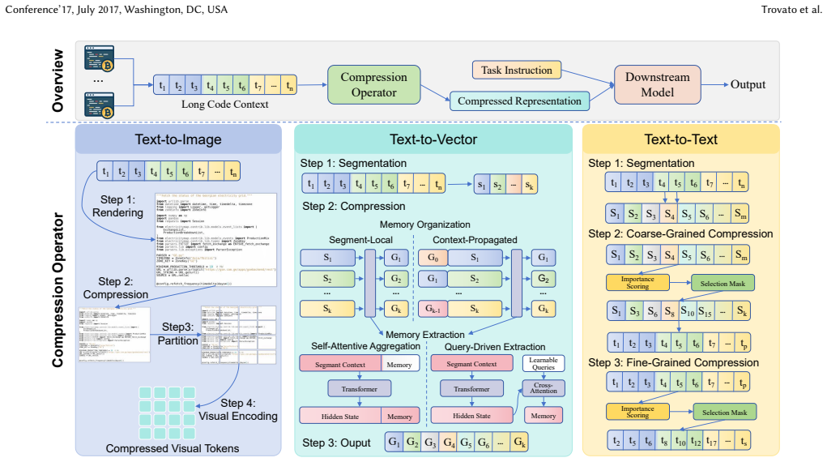Click 'Segmant Context' box under Query-Driven Extraction
The width and height of the screenshot is (827, 462).
[x=471, y=364]
